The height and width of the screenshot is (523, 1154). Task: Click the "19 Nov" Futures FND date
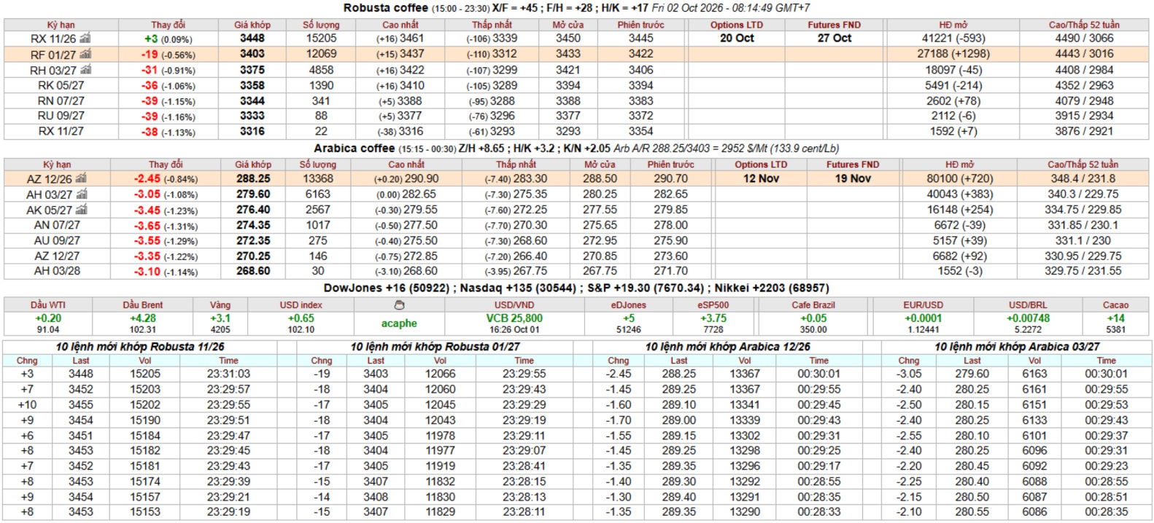[x=853, y=178]
